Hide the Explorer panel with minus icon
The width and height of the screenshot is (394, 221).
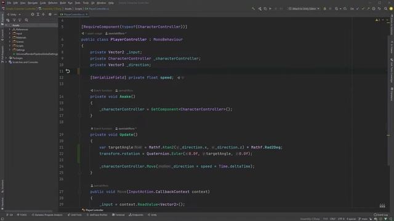click(55, 15)
